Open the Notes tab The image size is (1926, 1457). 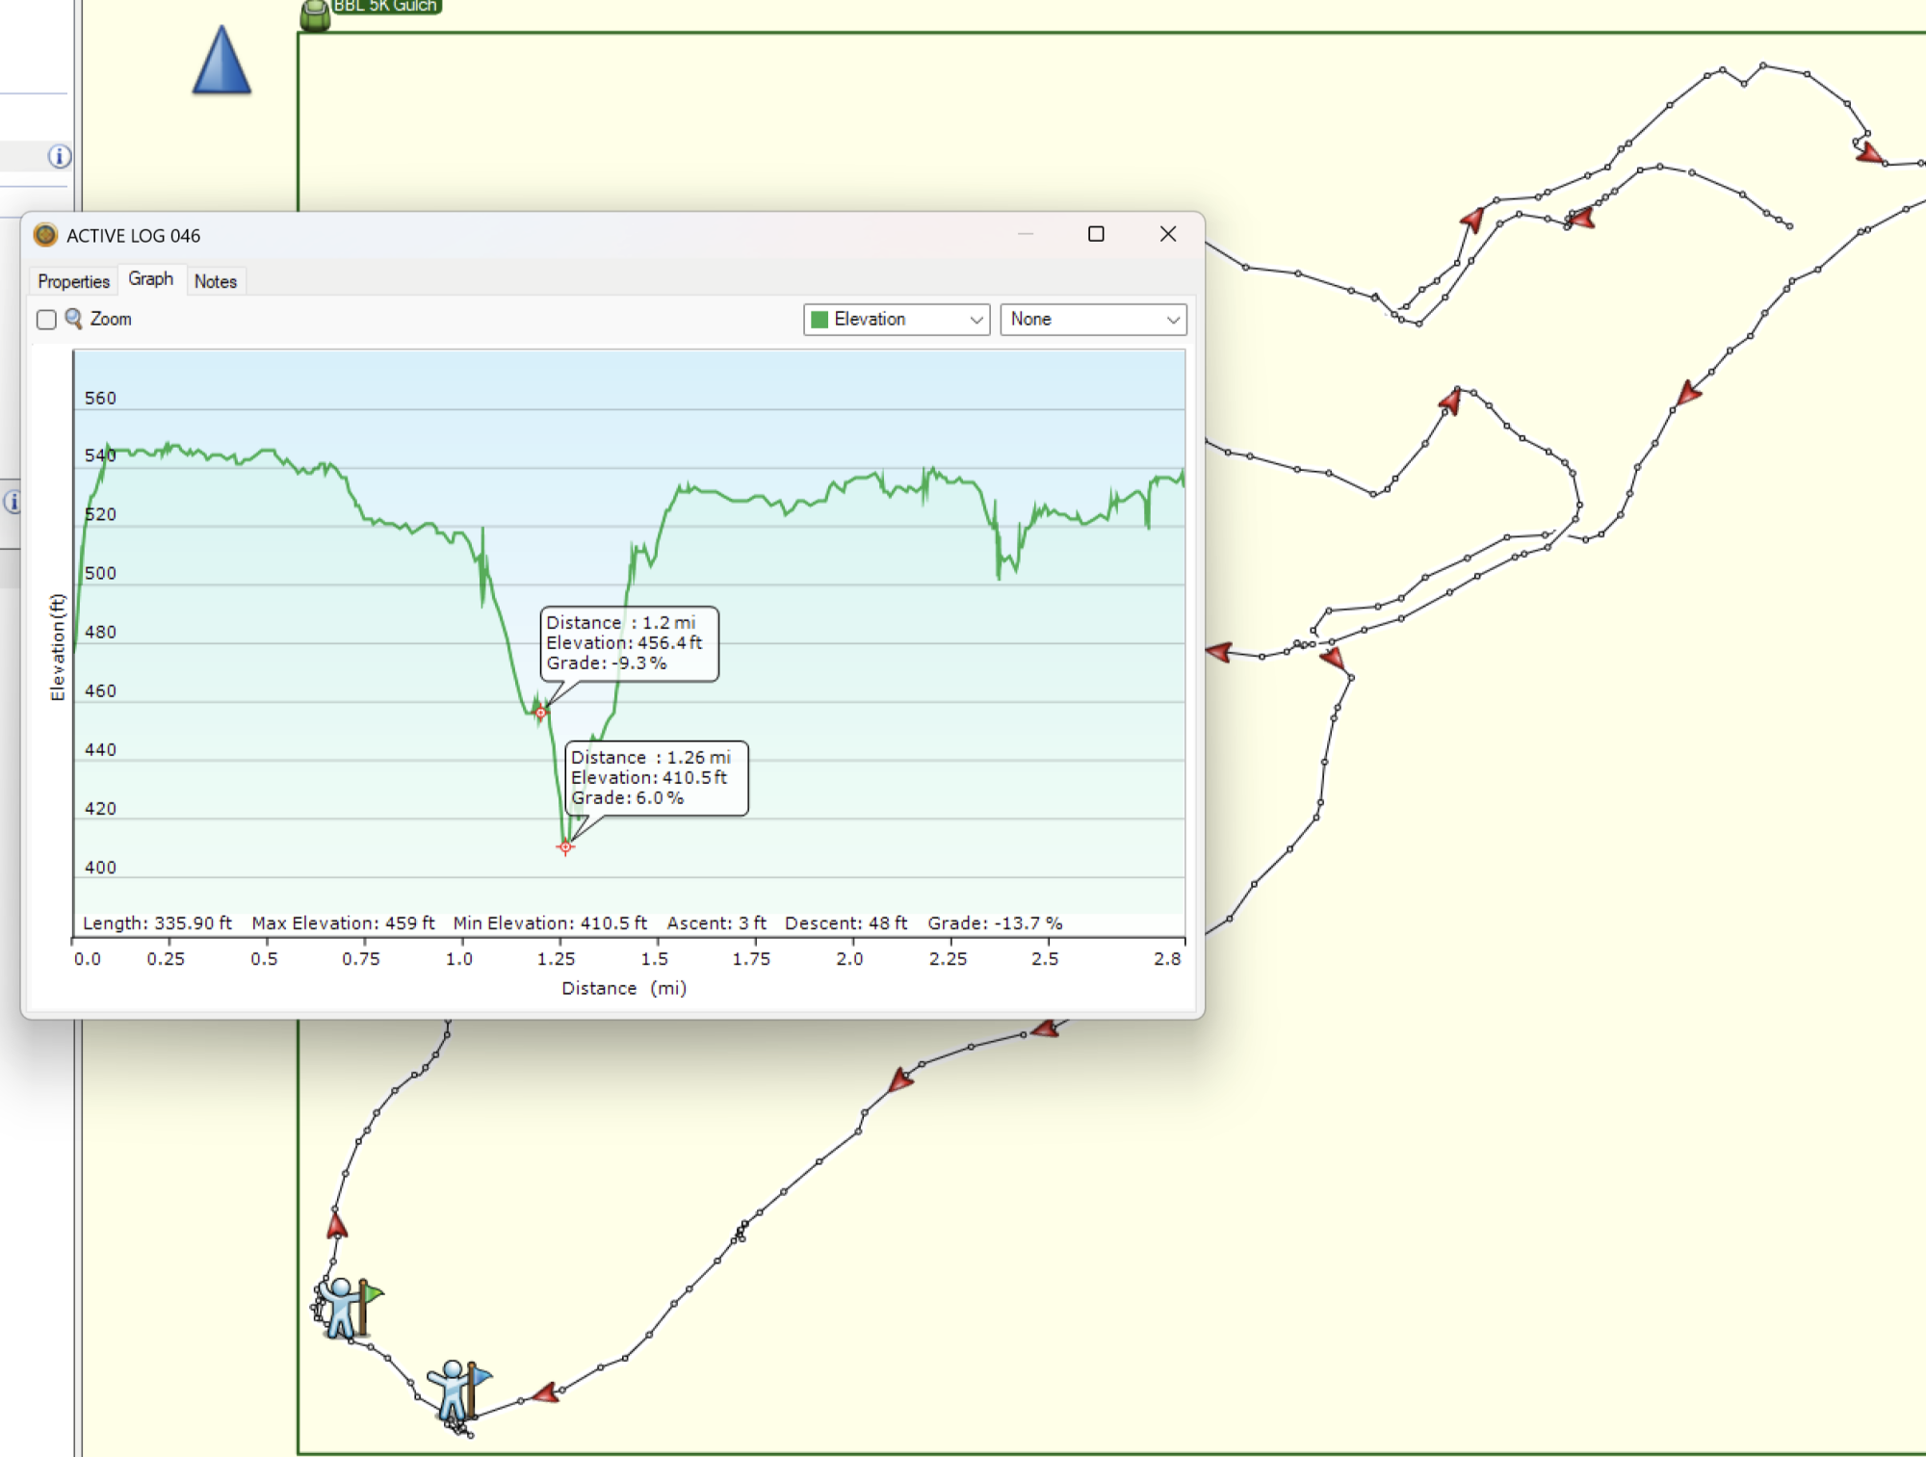click(216, 281)
